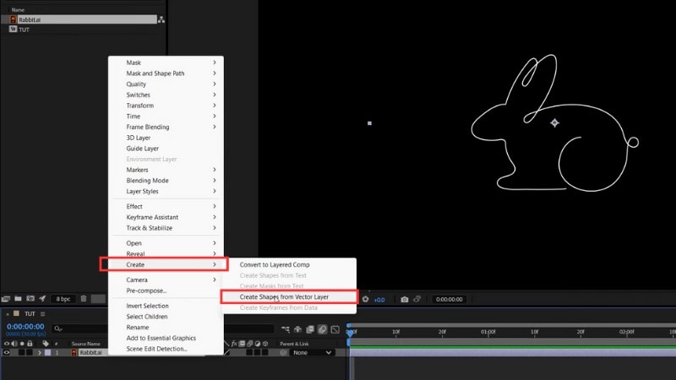Open Track & Stabilize submenu

[166, 228]
